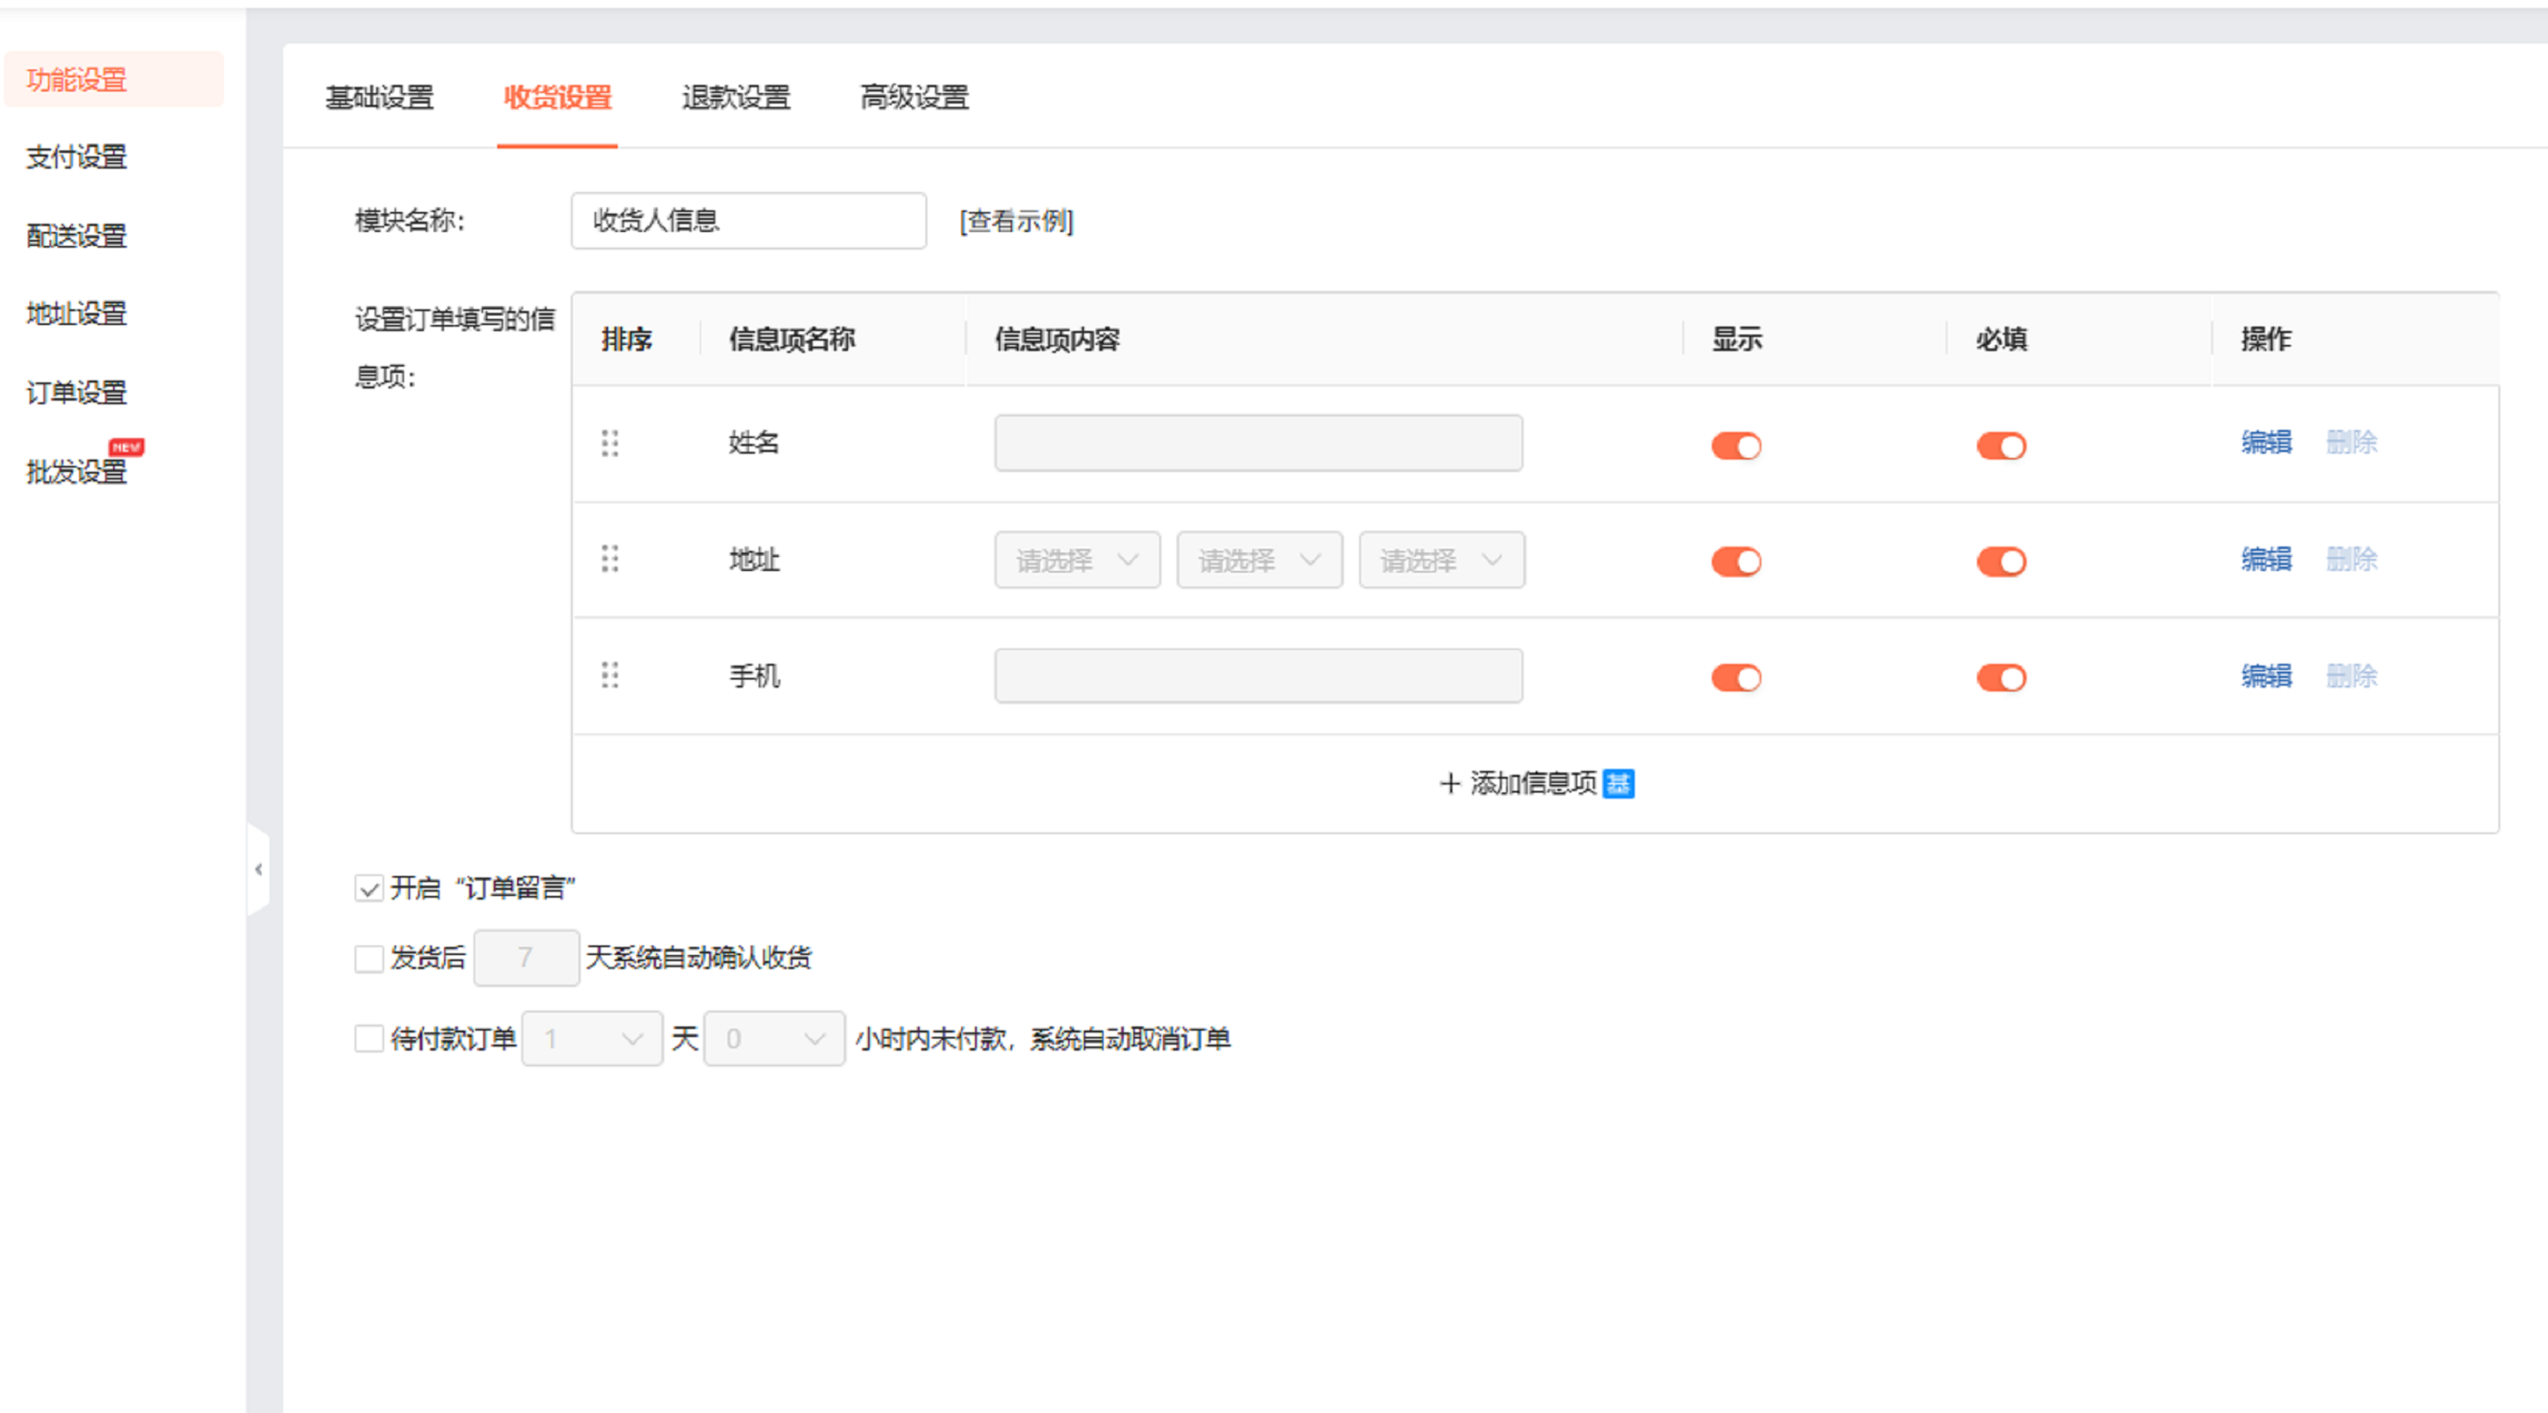2548x1413 pixels.
Task: Click the 查看示例 link
Action: point(1016,221)
